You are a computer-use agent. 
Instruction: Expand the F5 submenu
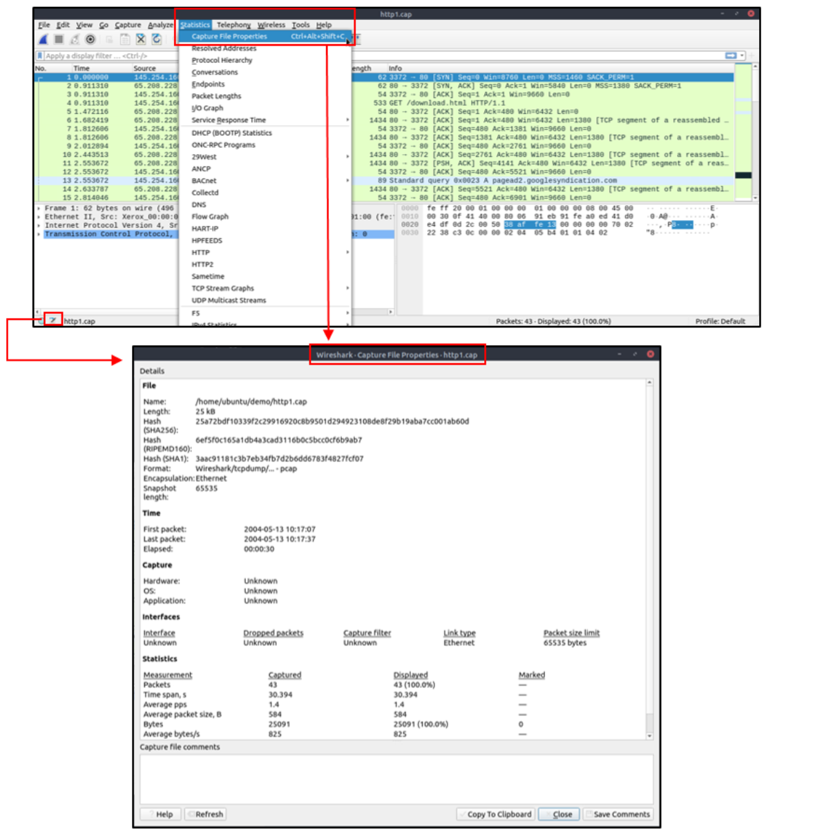point(265,313)
